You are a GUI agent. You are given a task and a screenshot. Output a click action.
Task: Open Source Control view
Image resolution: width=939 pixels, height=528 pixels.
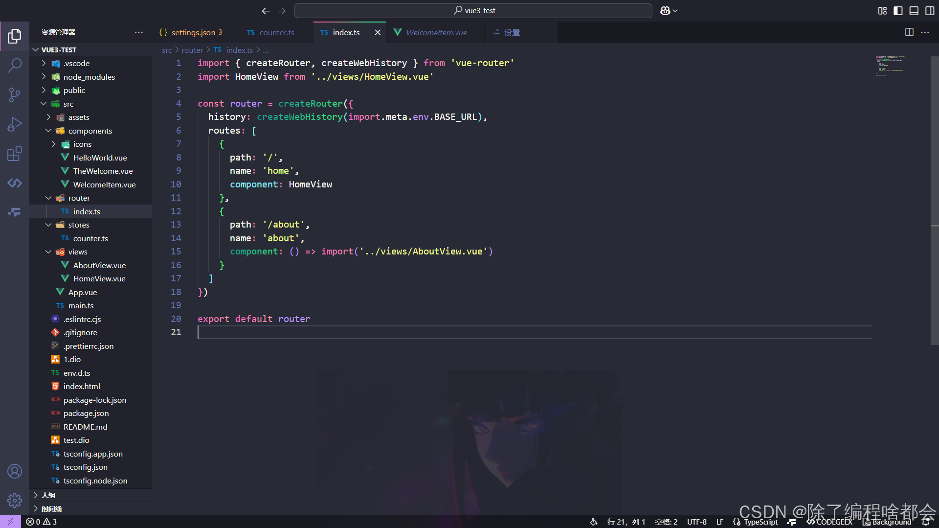(x=15, y=94)
